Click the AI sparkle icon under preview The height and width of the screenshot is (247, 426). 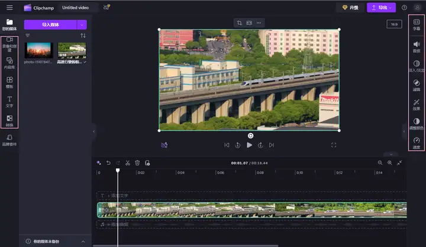(x=164, y=145)
